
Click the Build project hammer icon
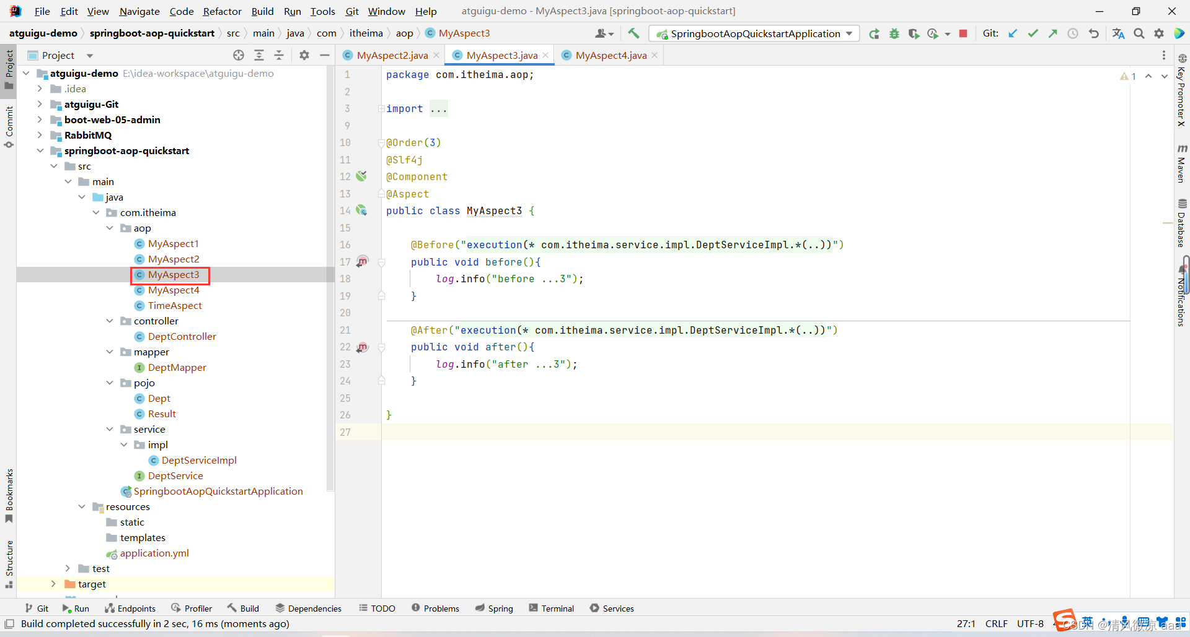coord(633,33)
